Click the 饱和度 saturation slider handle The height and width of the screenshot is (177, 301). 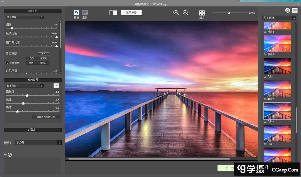point(27,95)
